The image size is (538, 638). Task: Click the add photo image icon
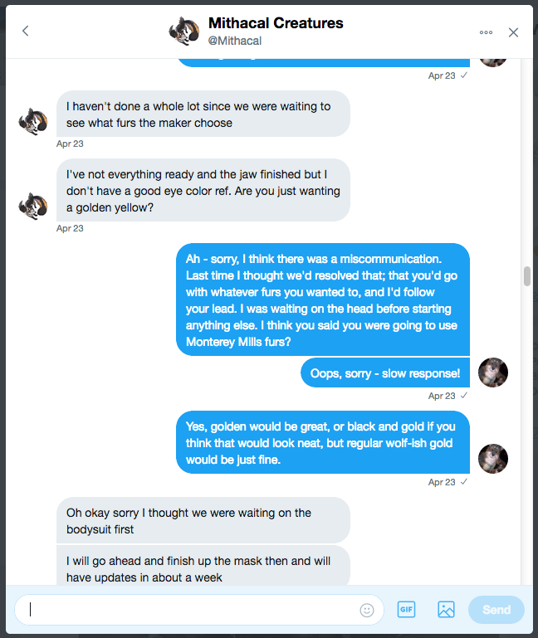coord(446,610)
